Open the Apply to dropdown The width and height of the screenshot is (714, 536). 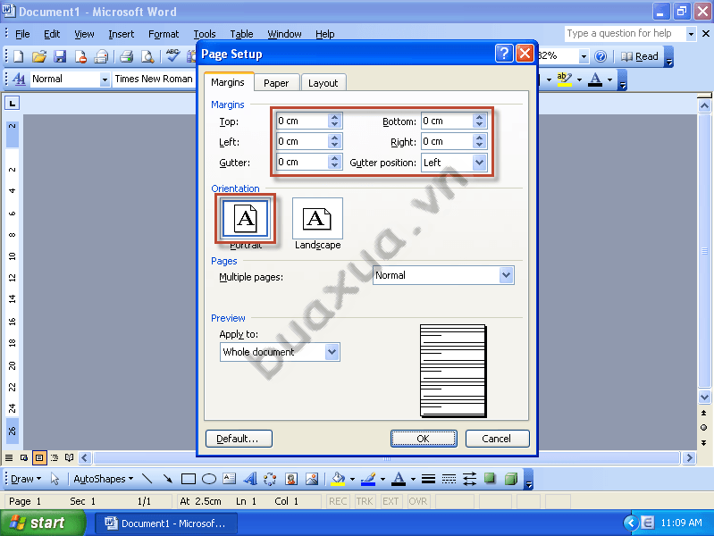pyautogui.click(x=332, y=352)
